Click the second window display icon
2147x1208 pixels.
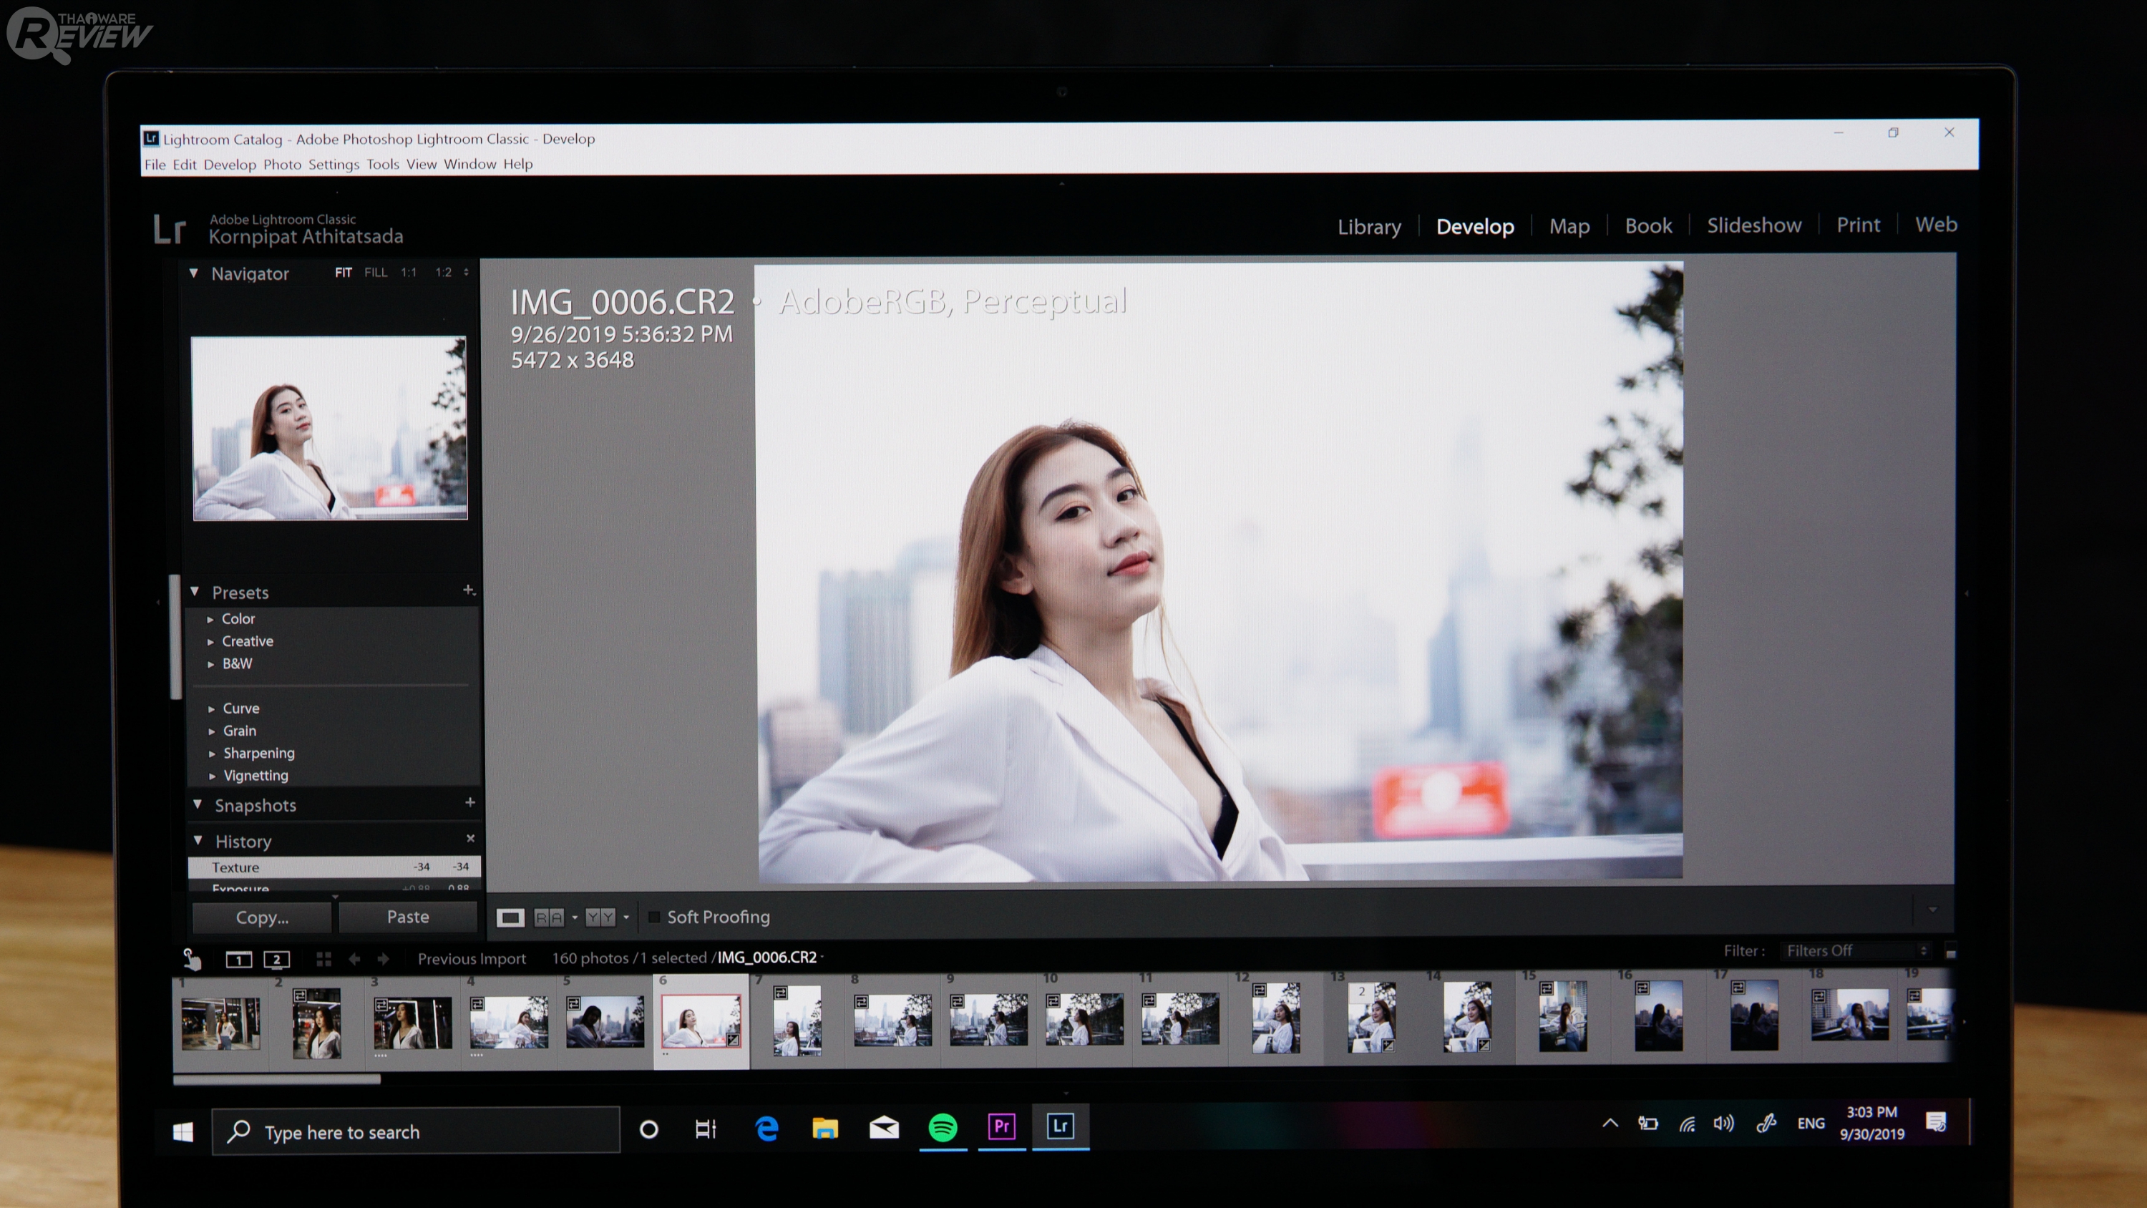coord(277,960)
